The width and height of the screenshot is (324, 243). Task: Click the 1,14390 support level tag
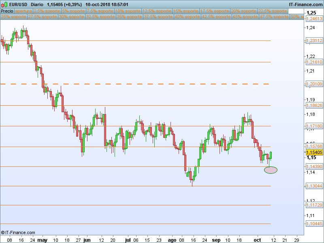[x=314, y=166]
